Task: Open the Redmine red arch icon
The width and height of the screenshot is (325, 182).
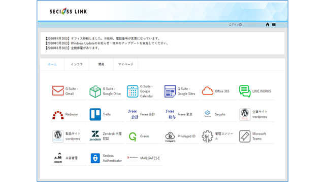Action: (x=58, y=115)
